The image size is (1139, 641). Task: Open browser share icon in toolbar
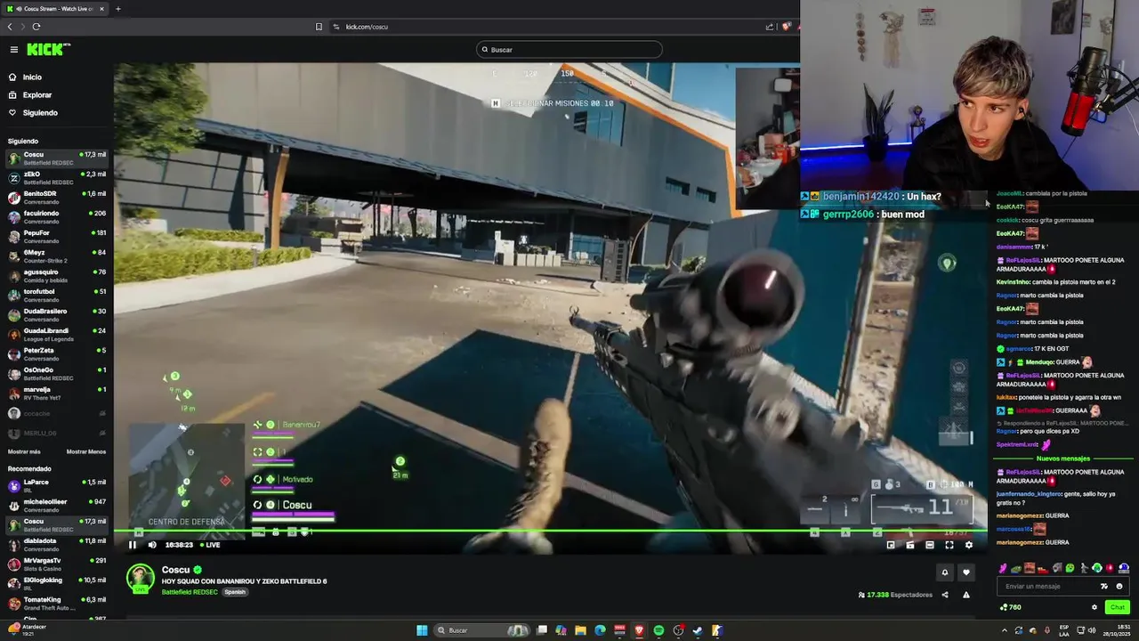tap(770, 27)
